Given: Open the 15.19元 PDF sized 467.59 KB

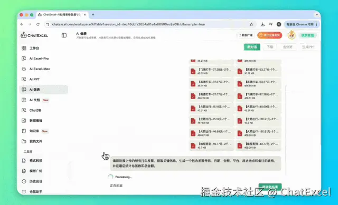Looking at the screenshot, I should (x=211, y=121).
